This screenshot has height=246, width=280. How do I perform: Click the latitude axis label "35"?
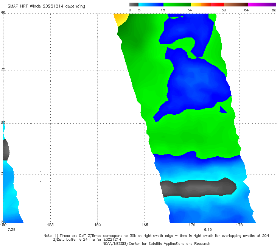[x=3, y=69]
